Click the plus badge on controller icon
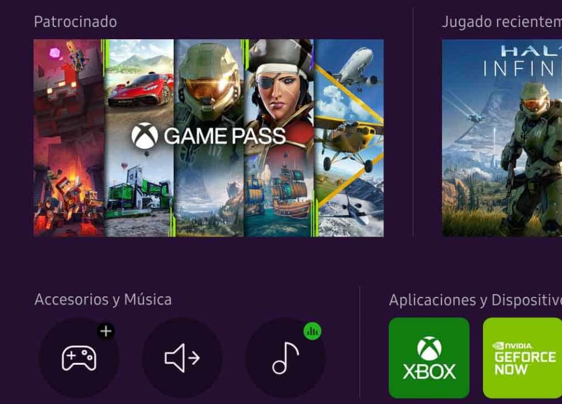 coord(106,331)
